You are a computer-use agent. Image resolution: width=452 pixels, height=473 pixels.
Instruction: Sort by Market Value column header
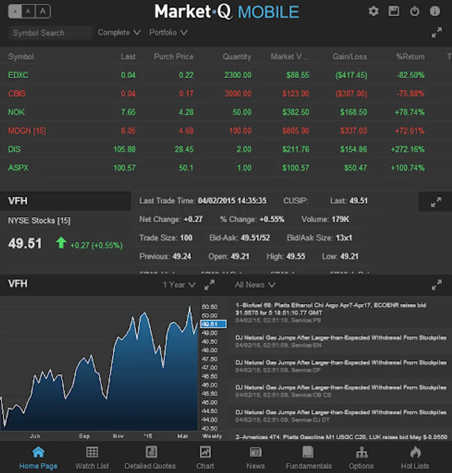click(x=290, y=57)
